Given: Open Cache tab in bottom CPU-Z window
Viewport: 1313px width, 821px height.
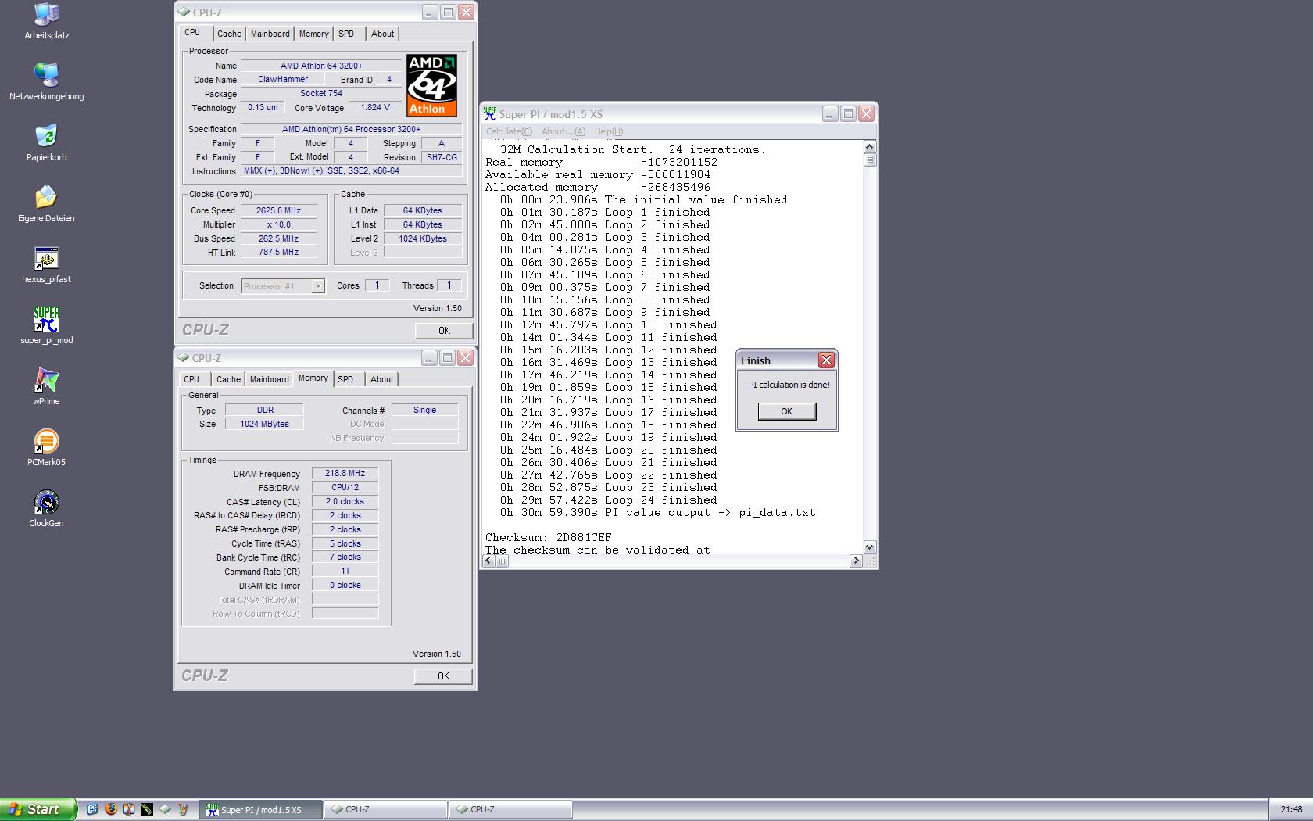Looking at the screenshot, I should click(228, 379).
